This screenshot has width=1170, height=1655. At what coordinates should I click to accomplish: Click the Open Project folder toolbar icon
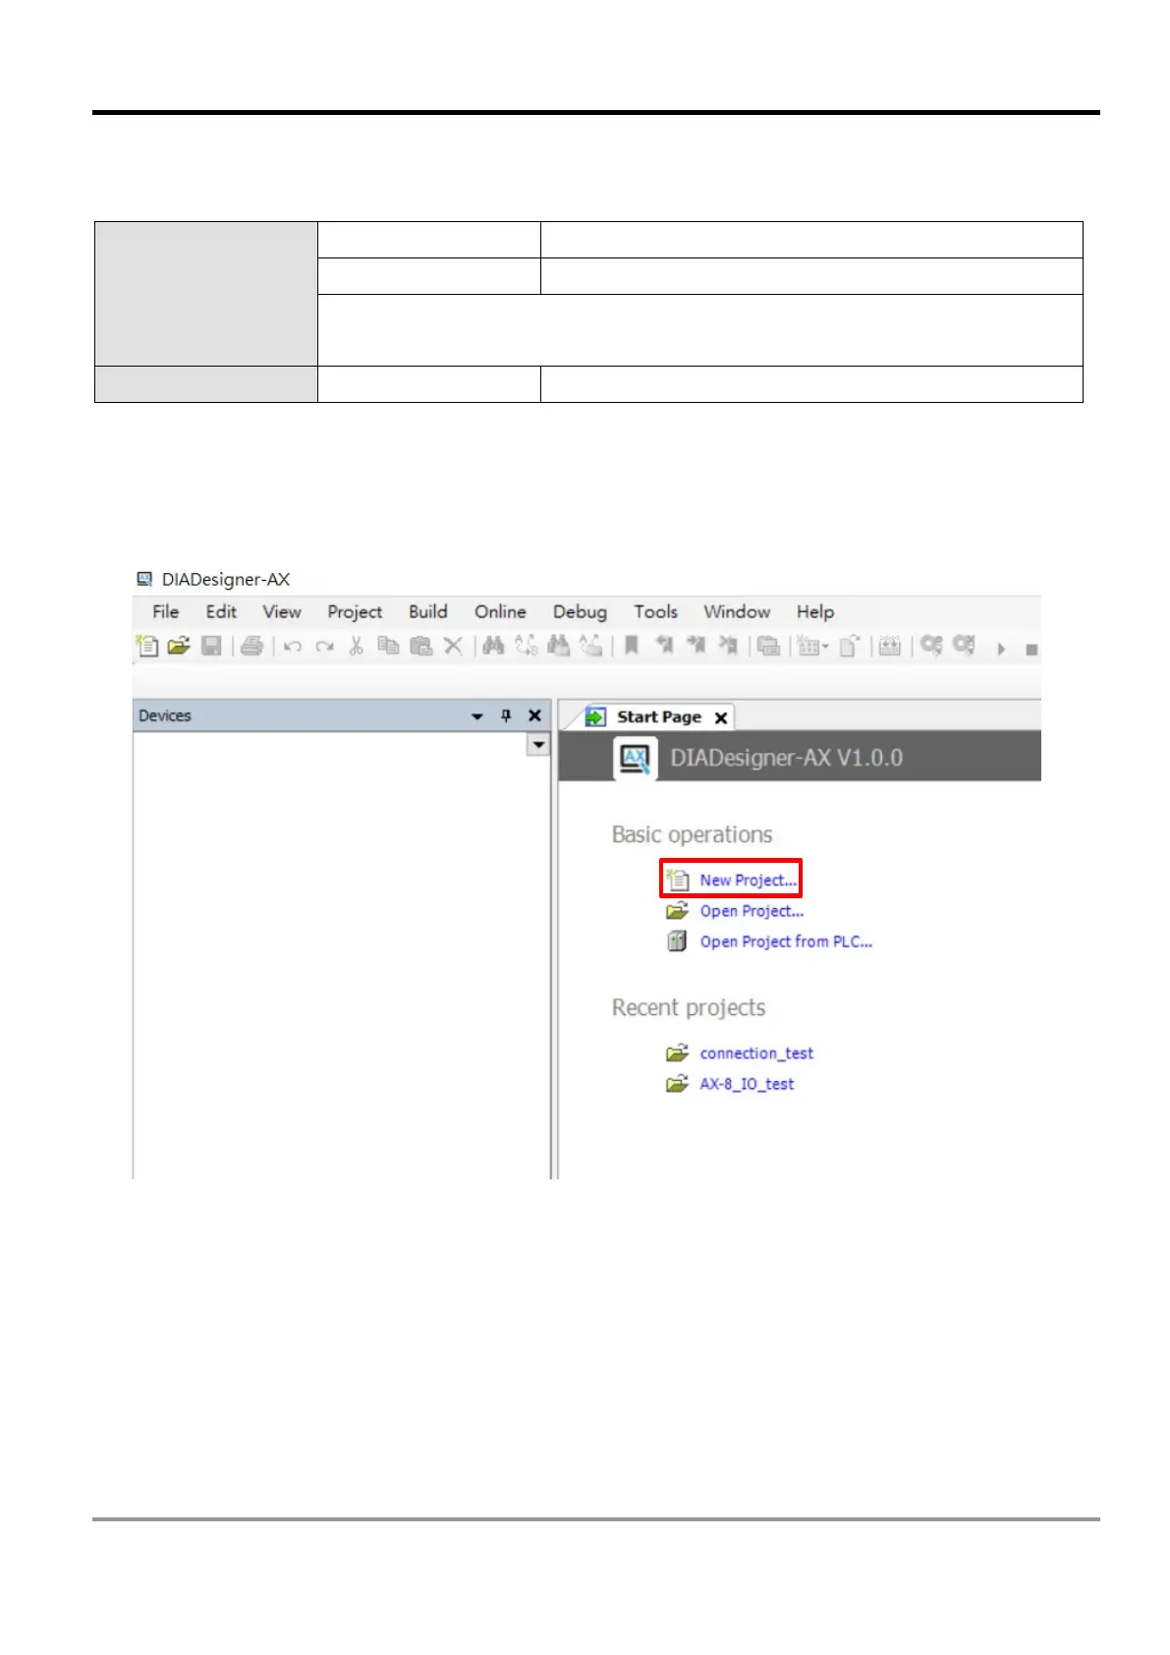click(x=179, y=646)
